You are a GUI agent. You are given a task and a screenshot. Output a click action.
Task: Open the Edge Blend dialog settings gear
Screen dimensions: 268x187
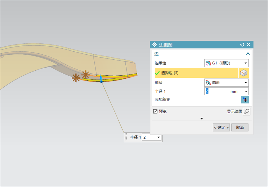[x=155, y=45]
